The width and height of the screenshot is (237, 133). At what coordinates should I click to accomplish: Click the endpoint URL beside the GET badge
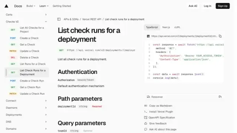(x=101, y=50)
